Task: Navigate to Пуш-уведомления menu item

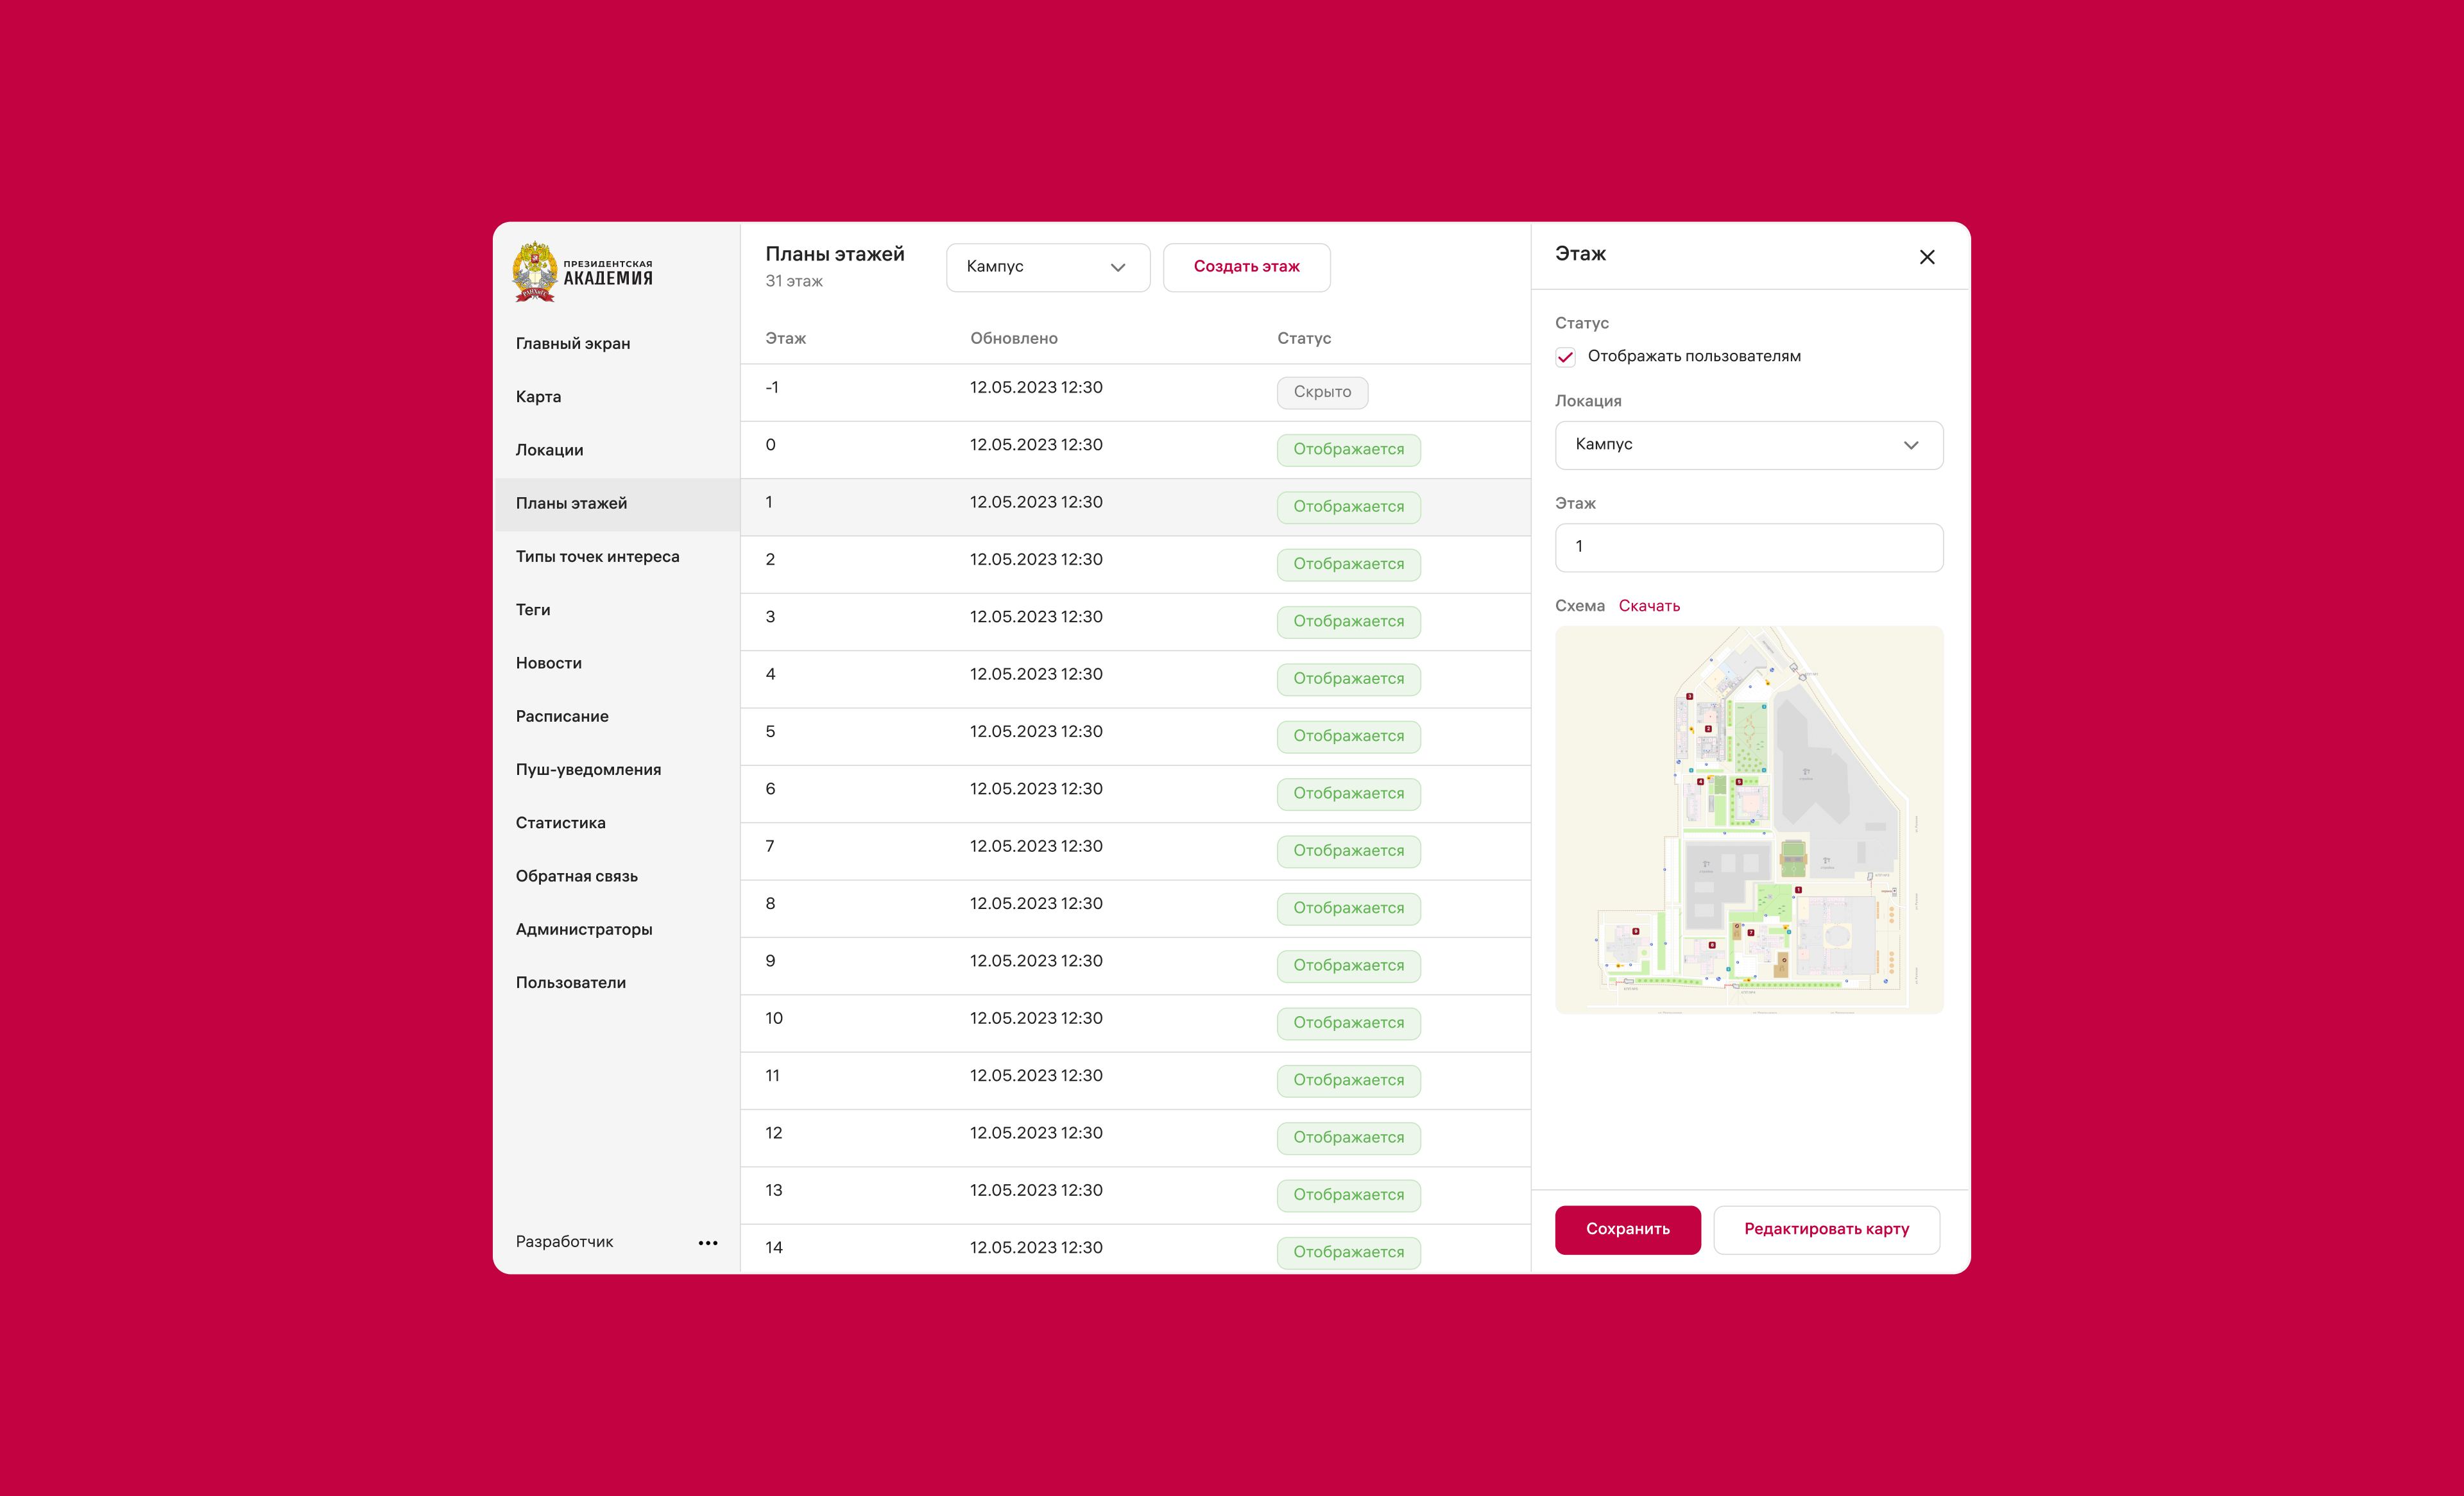Action: click(588, 770)
